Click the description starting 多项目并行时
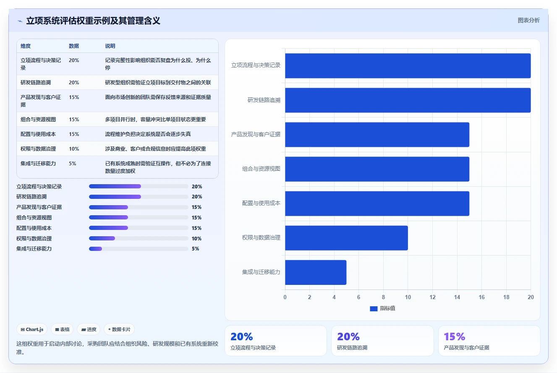557x373 pixels. coord(155,120)
